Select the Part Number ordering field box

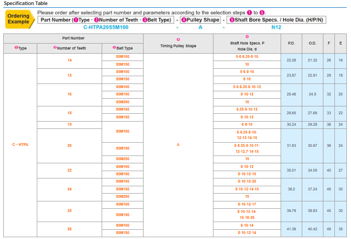click(106, 20)
